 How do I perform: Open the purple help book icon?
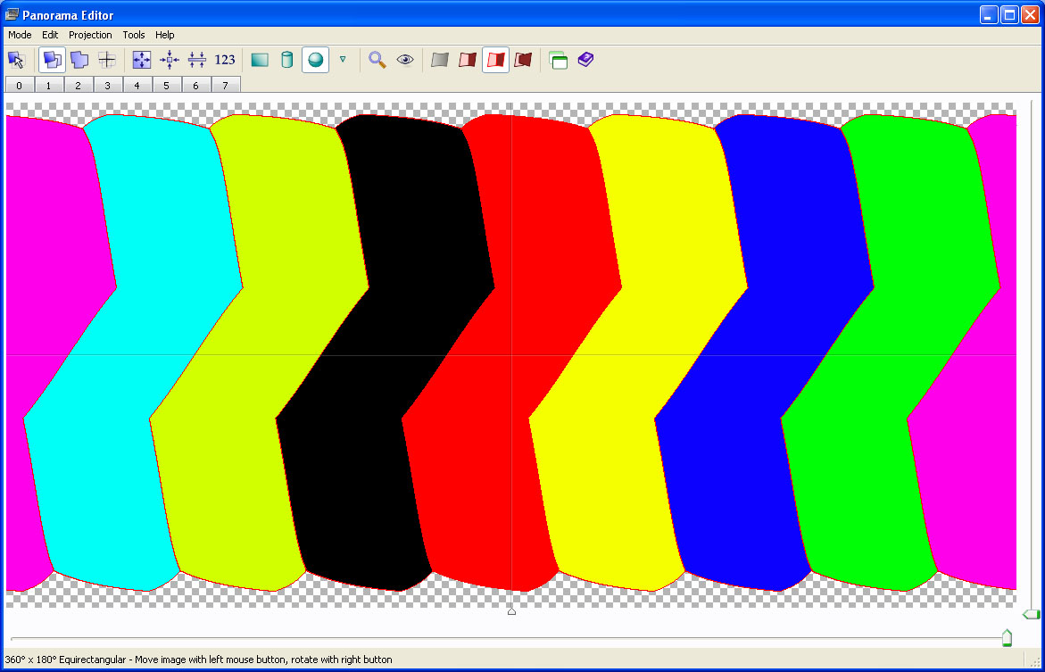[x=585, y=60]
